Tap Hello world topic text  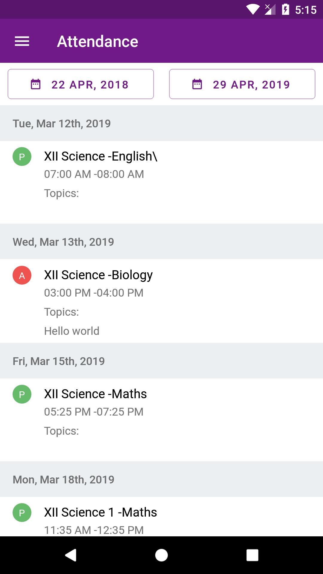point(72,331)
